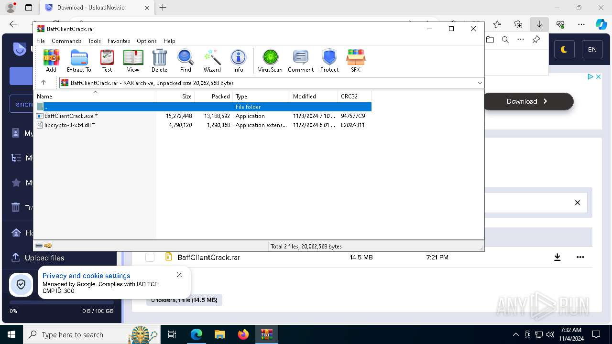Tick the checkbox beside BaffClientCrack.rar
The image size is (612, 344).
[x=150, y=258]
